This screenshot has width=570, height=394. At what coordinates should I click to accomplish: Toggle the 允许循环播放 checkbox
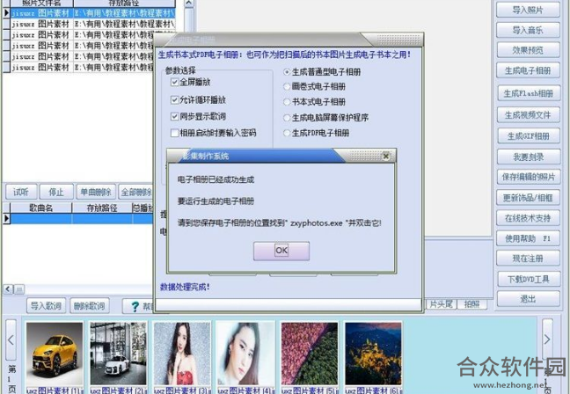click(174, 99)
